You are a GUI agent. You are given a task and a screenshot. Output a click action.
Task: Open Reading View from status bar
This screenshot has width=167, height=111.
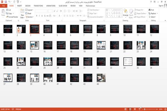(135, 109)
